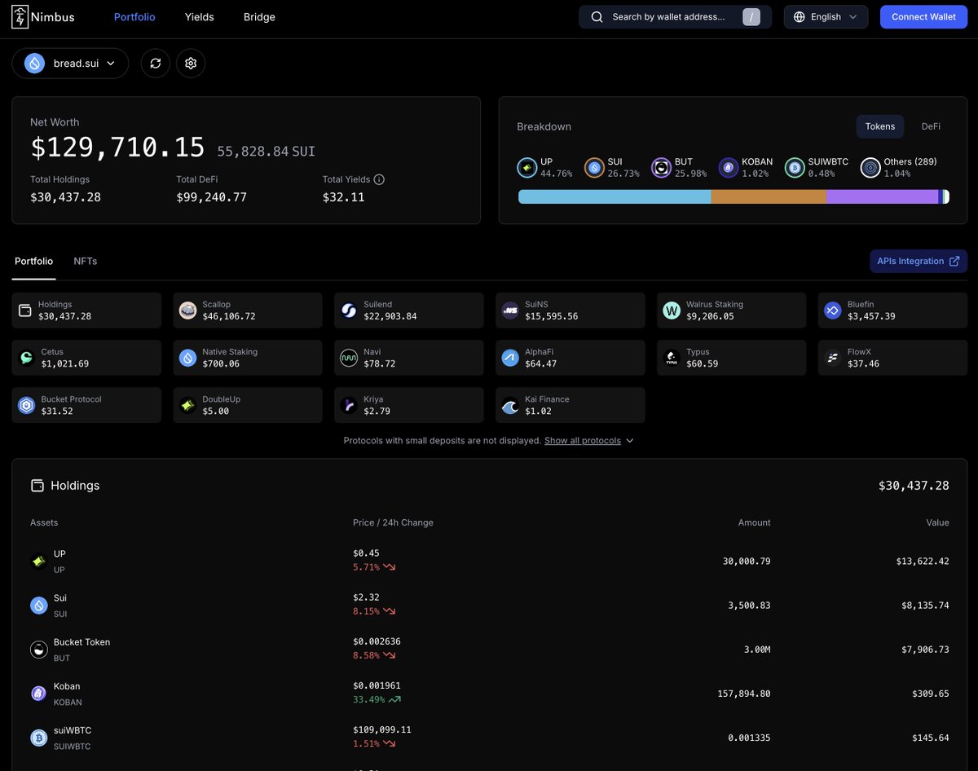The width and height of the screenshot is (978, 771).
Task: Open the Yields menu item
Action: (x=199, y=16)
